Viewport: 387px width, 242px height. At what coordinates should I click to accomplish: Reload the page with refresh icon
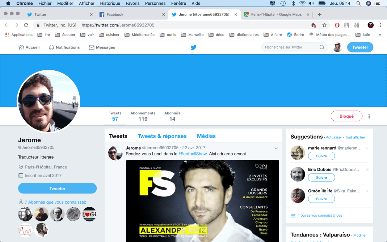(26, 25)
